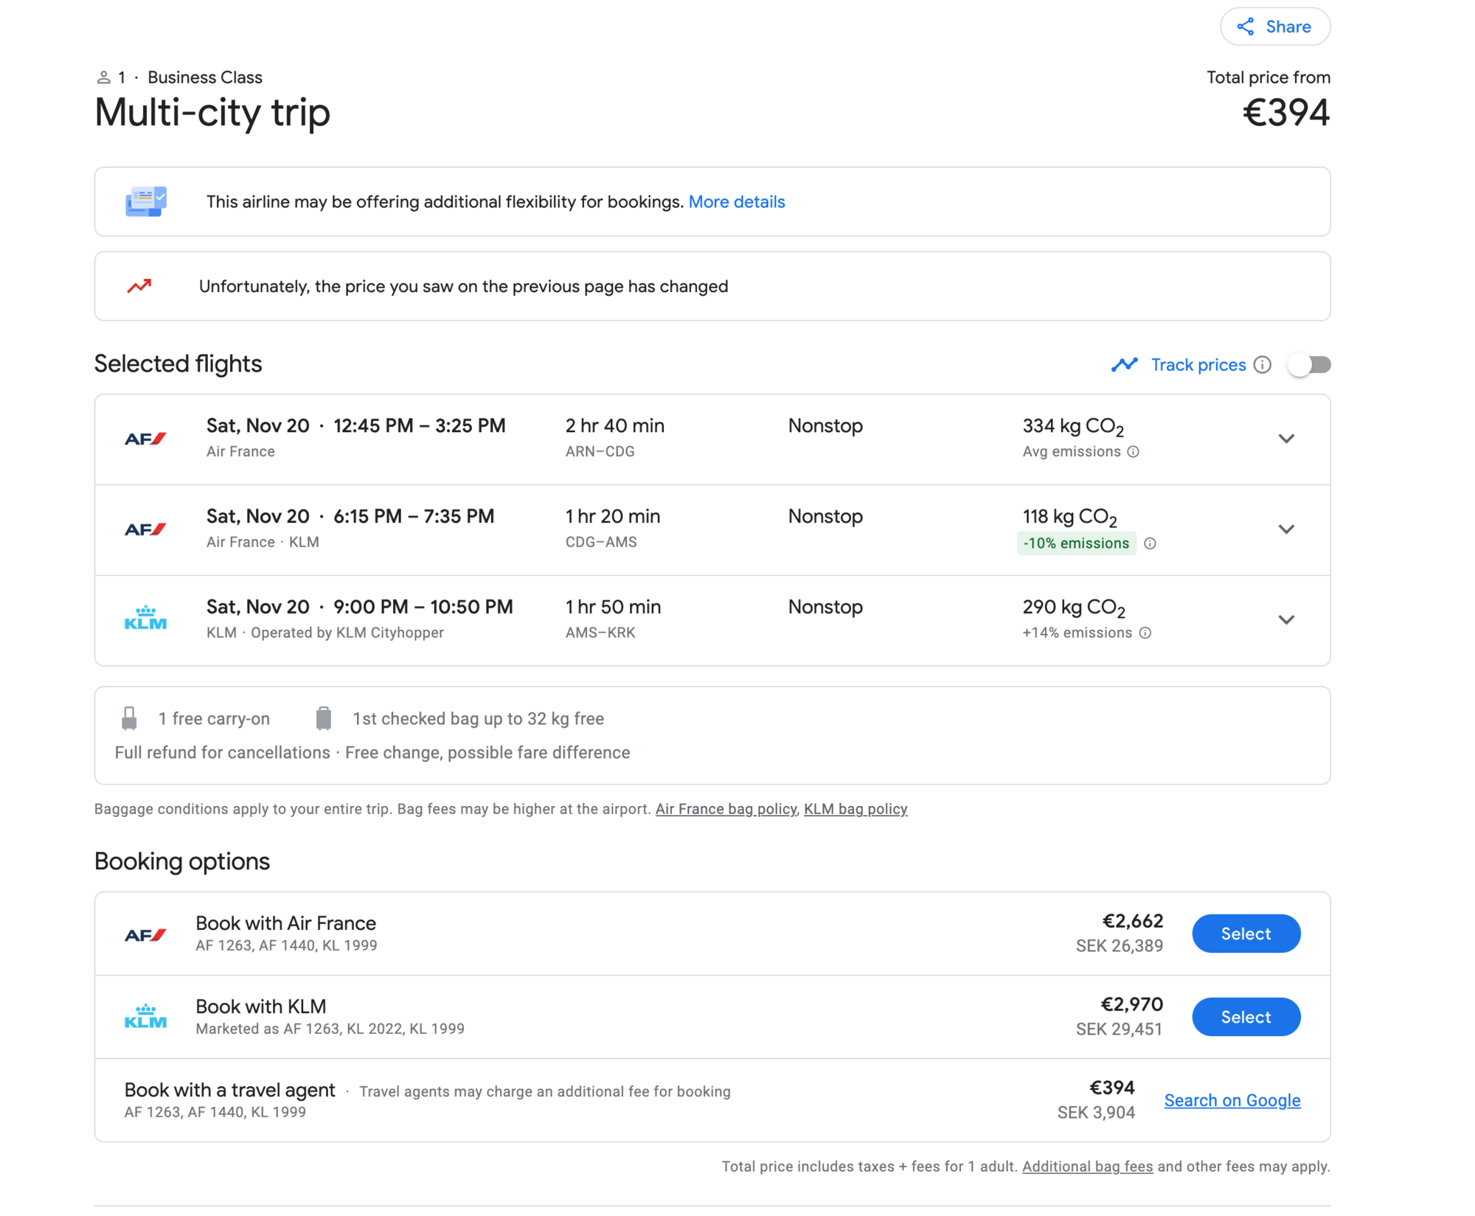Enable the Track prices toggle

1309,365
